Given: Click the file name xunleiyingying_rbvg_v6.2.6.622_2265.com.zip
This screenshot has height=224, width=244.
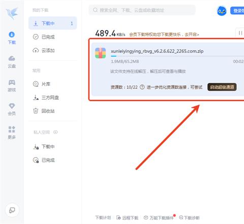Looking at the screenshot, I should (x=157, y=51).
